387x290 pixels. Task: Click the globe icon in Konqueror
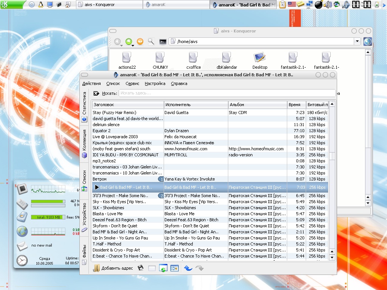click(367, 42)
